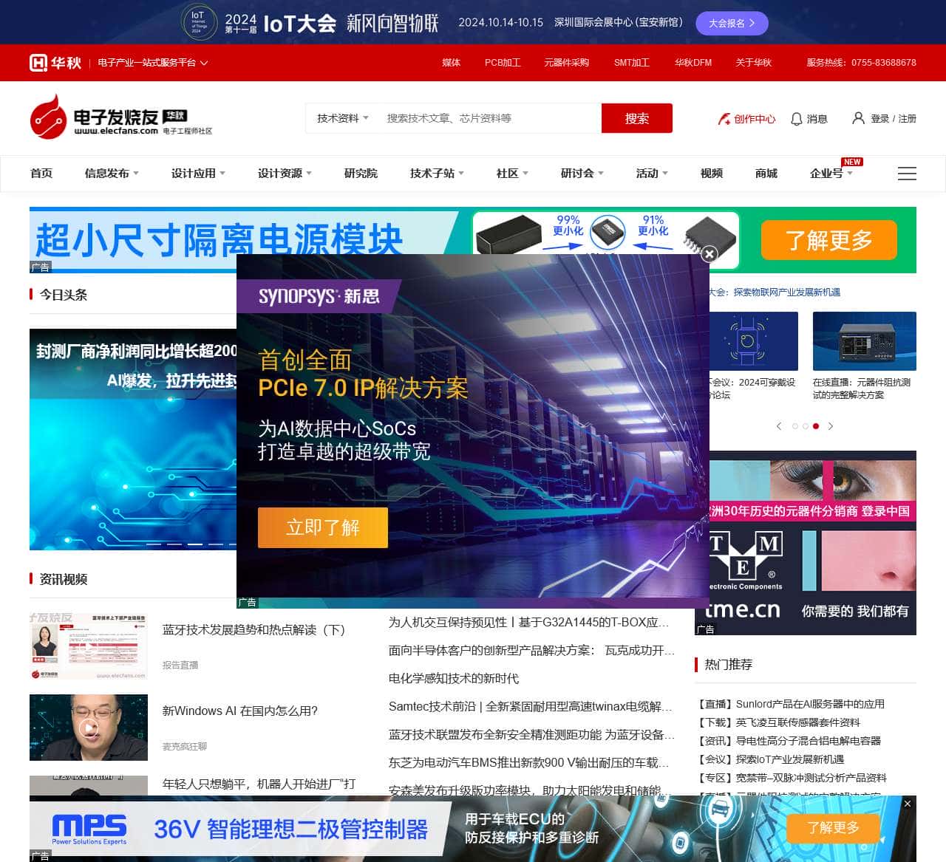Click the 消息 bell icon
This screenshot has width=946, height=862.
coord(797,119)
